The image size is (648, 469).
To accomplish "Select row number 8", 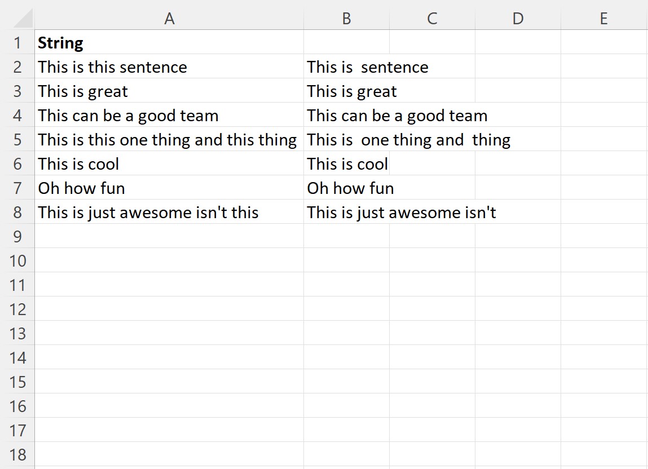I will [18, 212].
